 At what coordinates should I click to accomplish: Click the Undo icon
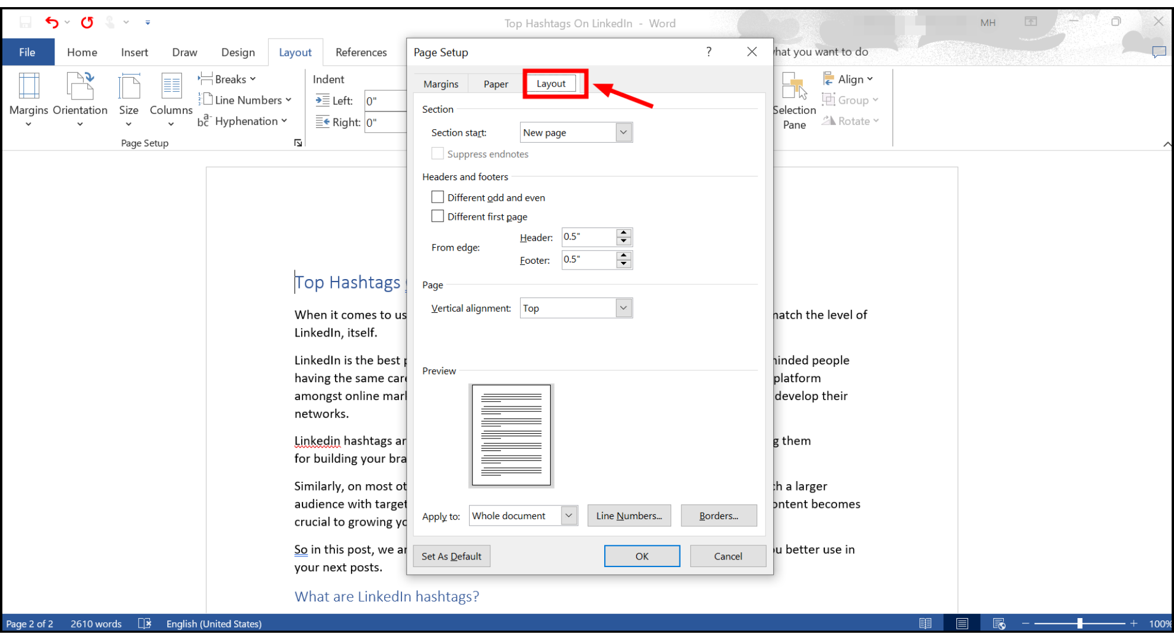(x=52, y=21)
